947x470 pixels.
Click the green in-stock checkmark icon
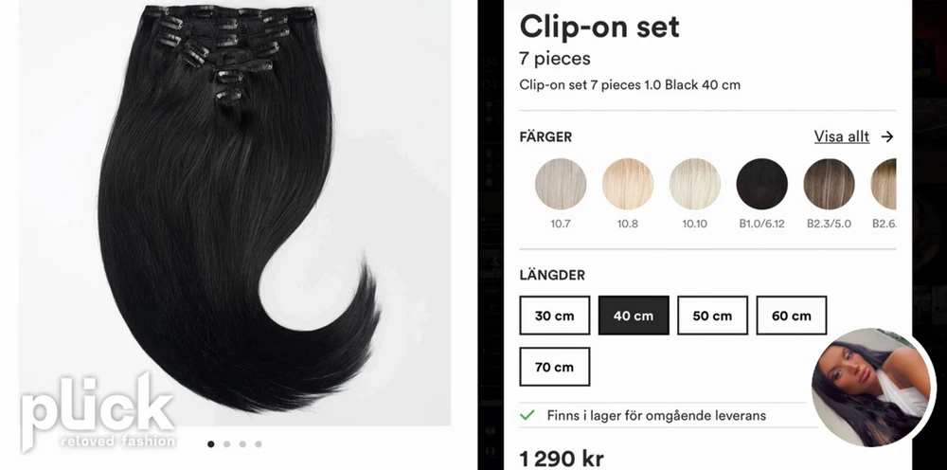[x=527, y=415]
